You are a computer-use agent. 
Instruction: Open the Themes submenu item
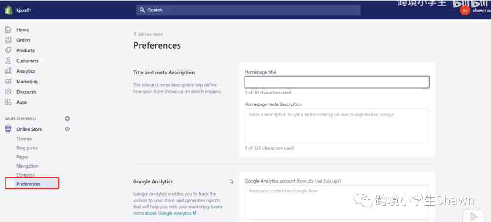tap(24, 139)
